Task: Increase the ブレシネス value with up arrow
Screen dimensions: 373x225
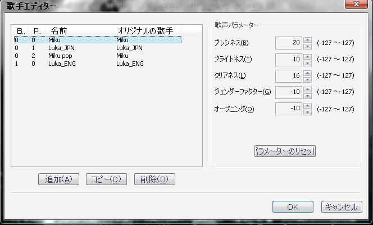Action: [307, 40]
